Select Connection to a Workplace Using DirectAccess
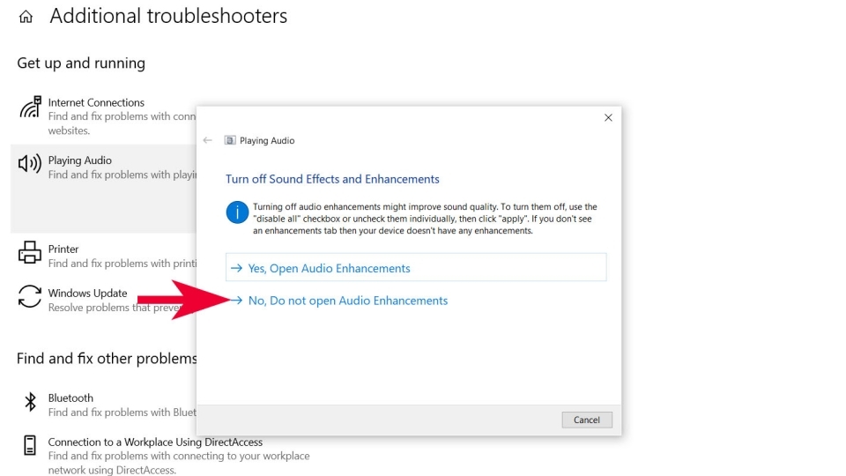This screenshot has height=476, width=846. (155, 442)
